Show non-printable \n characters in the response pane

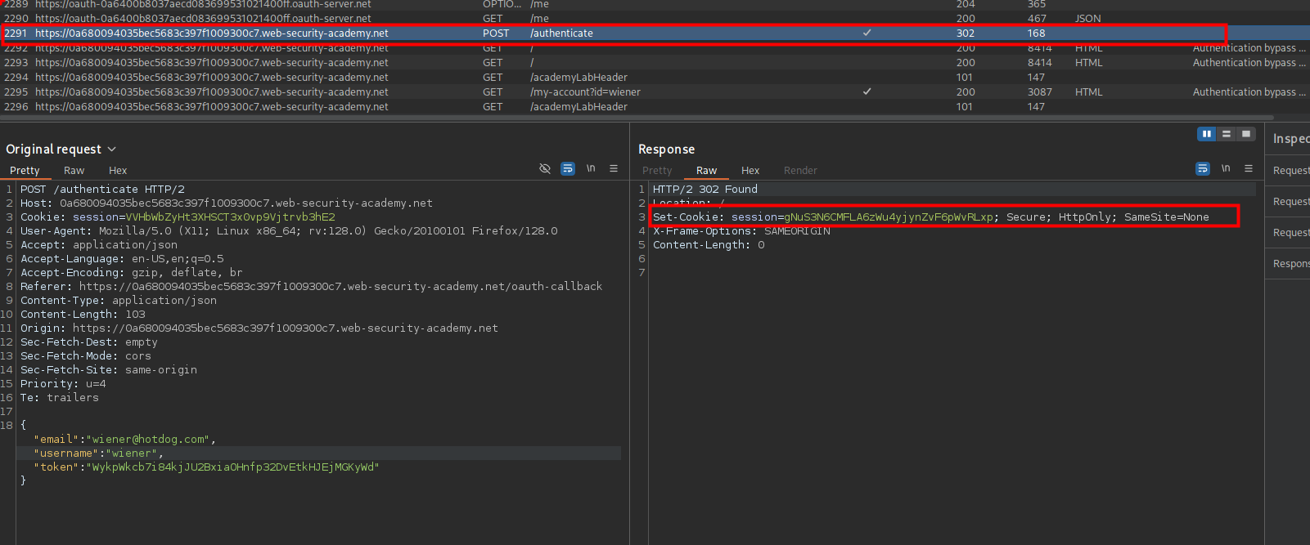click(1226, 169)
